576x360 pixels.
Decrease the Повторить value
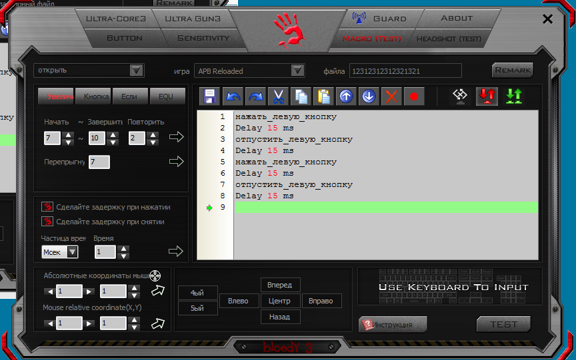[x=153, y=142]
